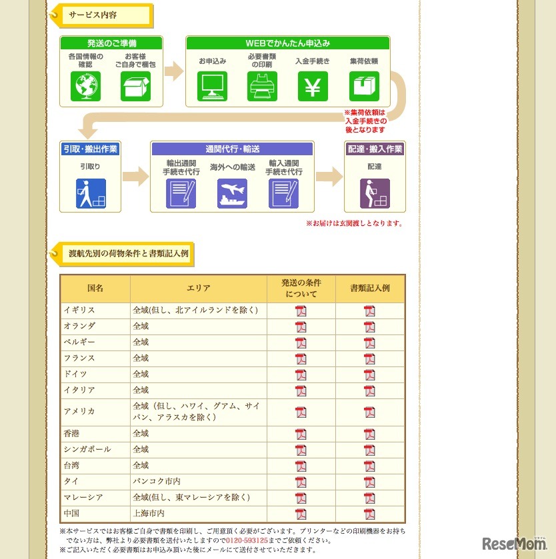Image resolution: width=556 pixels, height=559 pixels.
Task: Click the delivery worker icon under 配達
Action: coord(375,194)
